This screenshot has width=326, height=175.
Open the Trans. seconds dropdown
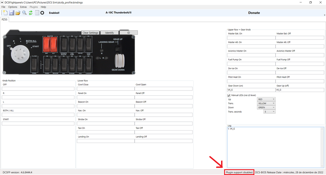270,112
